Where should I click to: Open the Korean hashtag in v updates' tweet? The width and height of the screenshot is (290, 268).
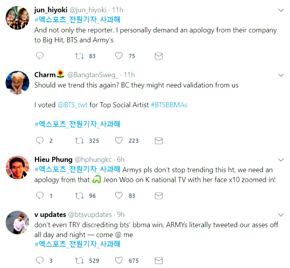(77, 244)
